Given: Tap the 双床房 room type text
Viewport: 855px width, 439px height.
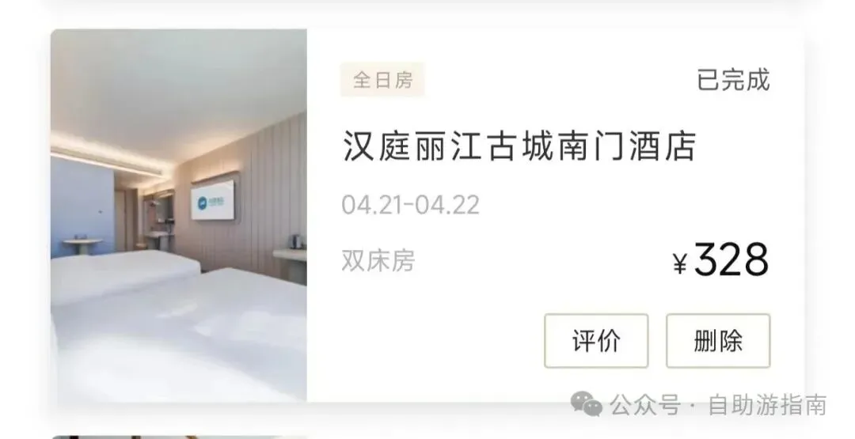Looking at the screenshot, I should coord(378,260).
